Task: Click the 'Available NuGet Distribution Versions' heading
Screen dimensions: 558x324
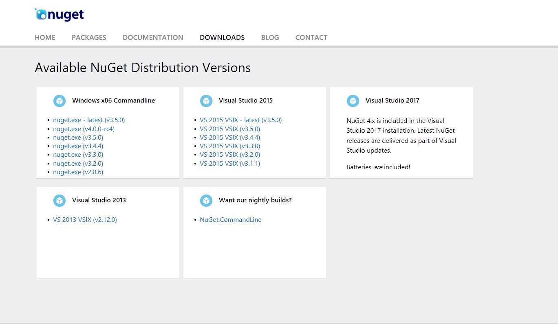Action: pyautogui.click(x=143, y=68)
